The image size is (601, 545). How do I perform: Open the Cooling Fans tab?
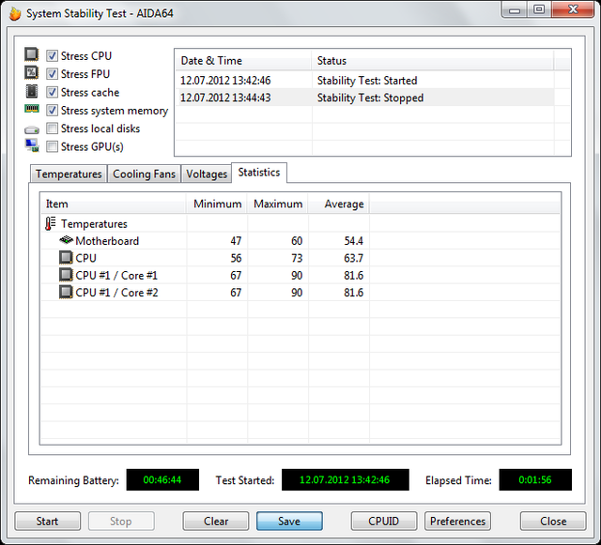click(144, 174)
